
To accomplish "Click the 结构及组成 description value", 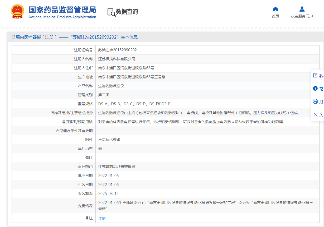I will point(199,113).
